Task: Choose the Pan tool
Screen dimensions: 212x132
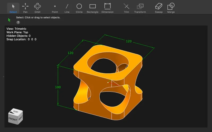Action: point(25,8)
